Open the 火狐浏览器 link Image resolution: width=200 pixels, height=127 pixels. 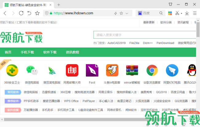142,101
